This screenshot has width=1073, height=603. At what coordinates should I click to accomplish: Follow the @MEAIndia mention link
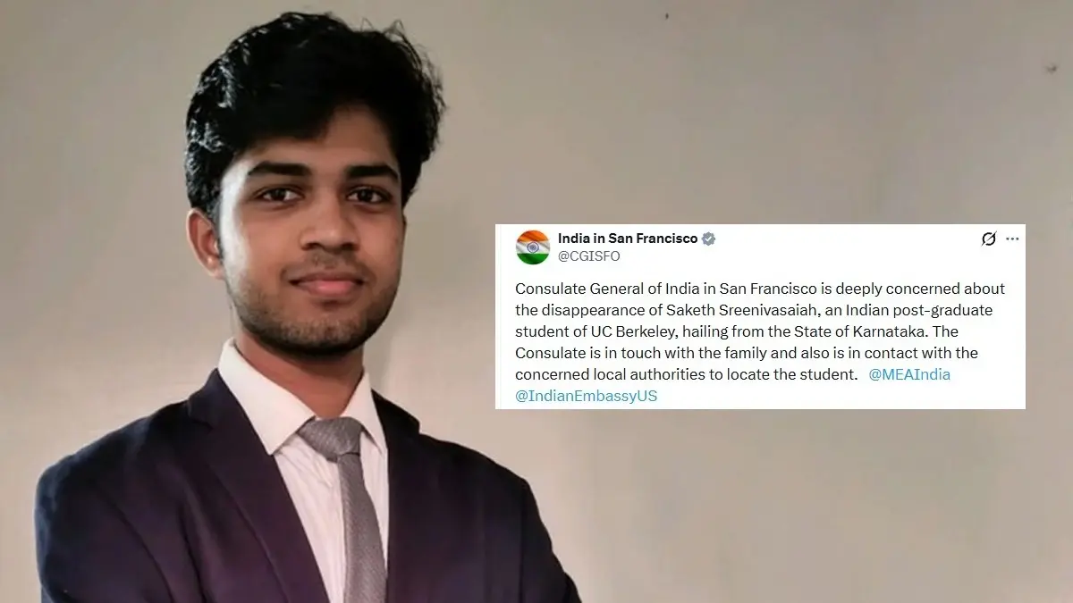tap(909, 374)
